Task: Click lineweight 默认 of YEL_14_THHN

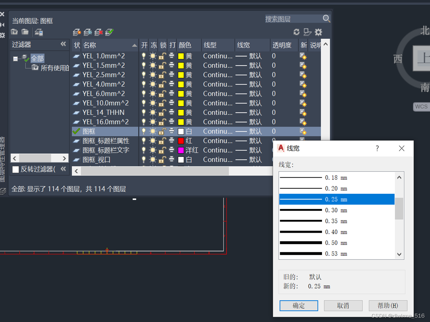Action: pos(255,113)
